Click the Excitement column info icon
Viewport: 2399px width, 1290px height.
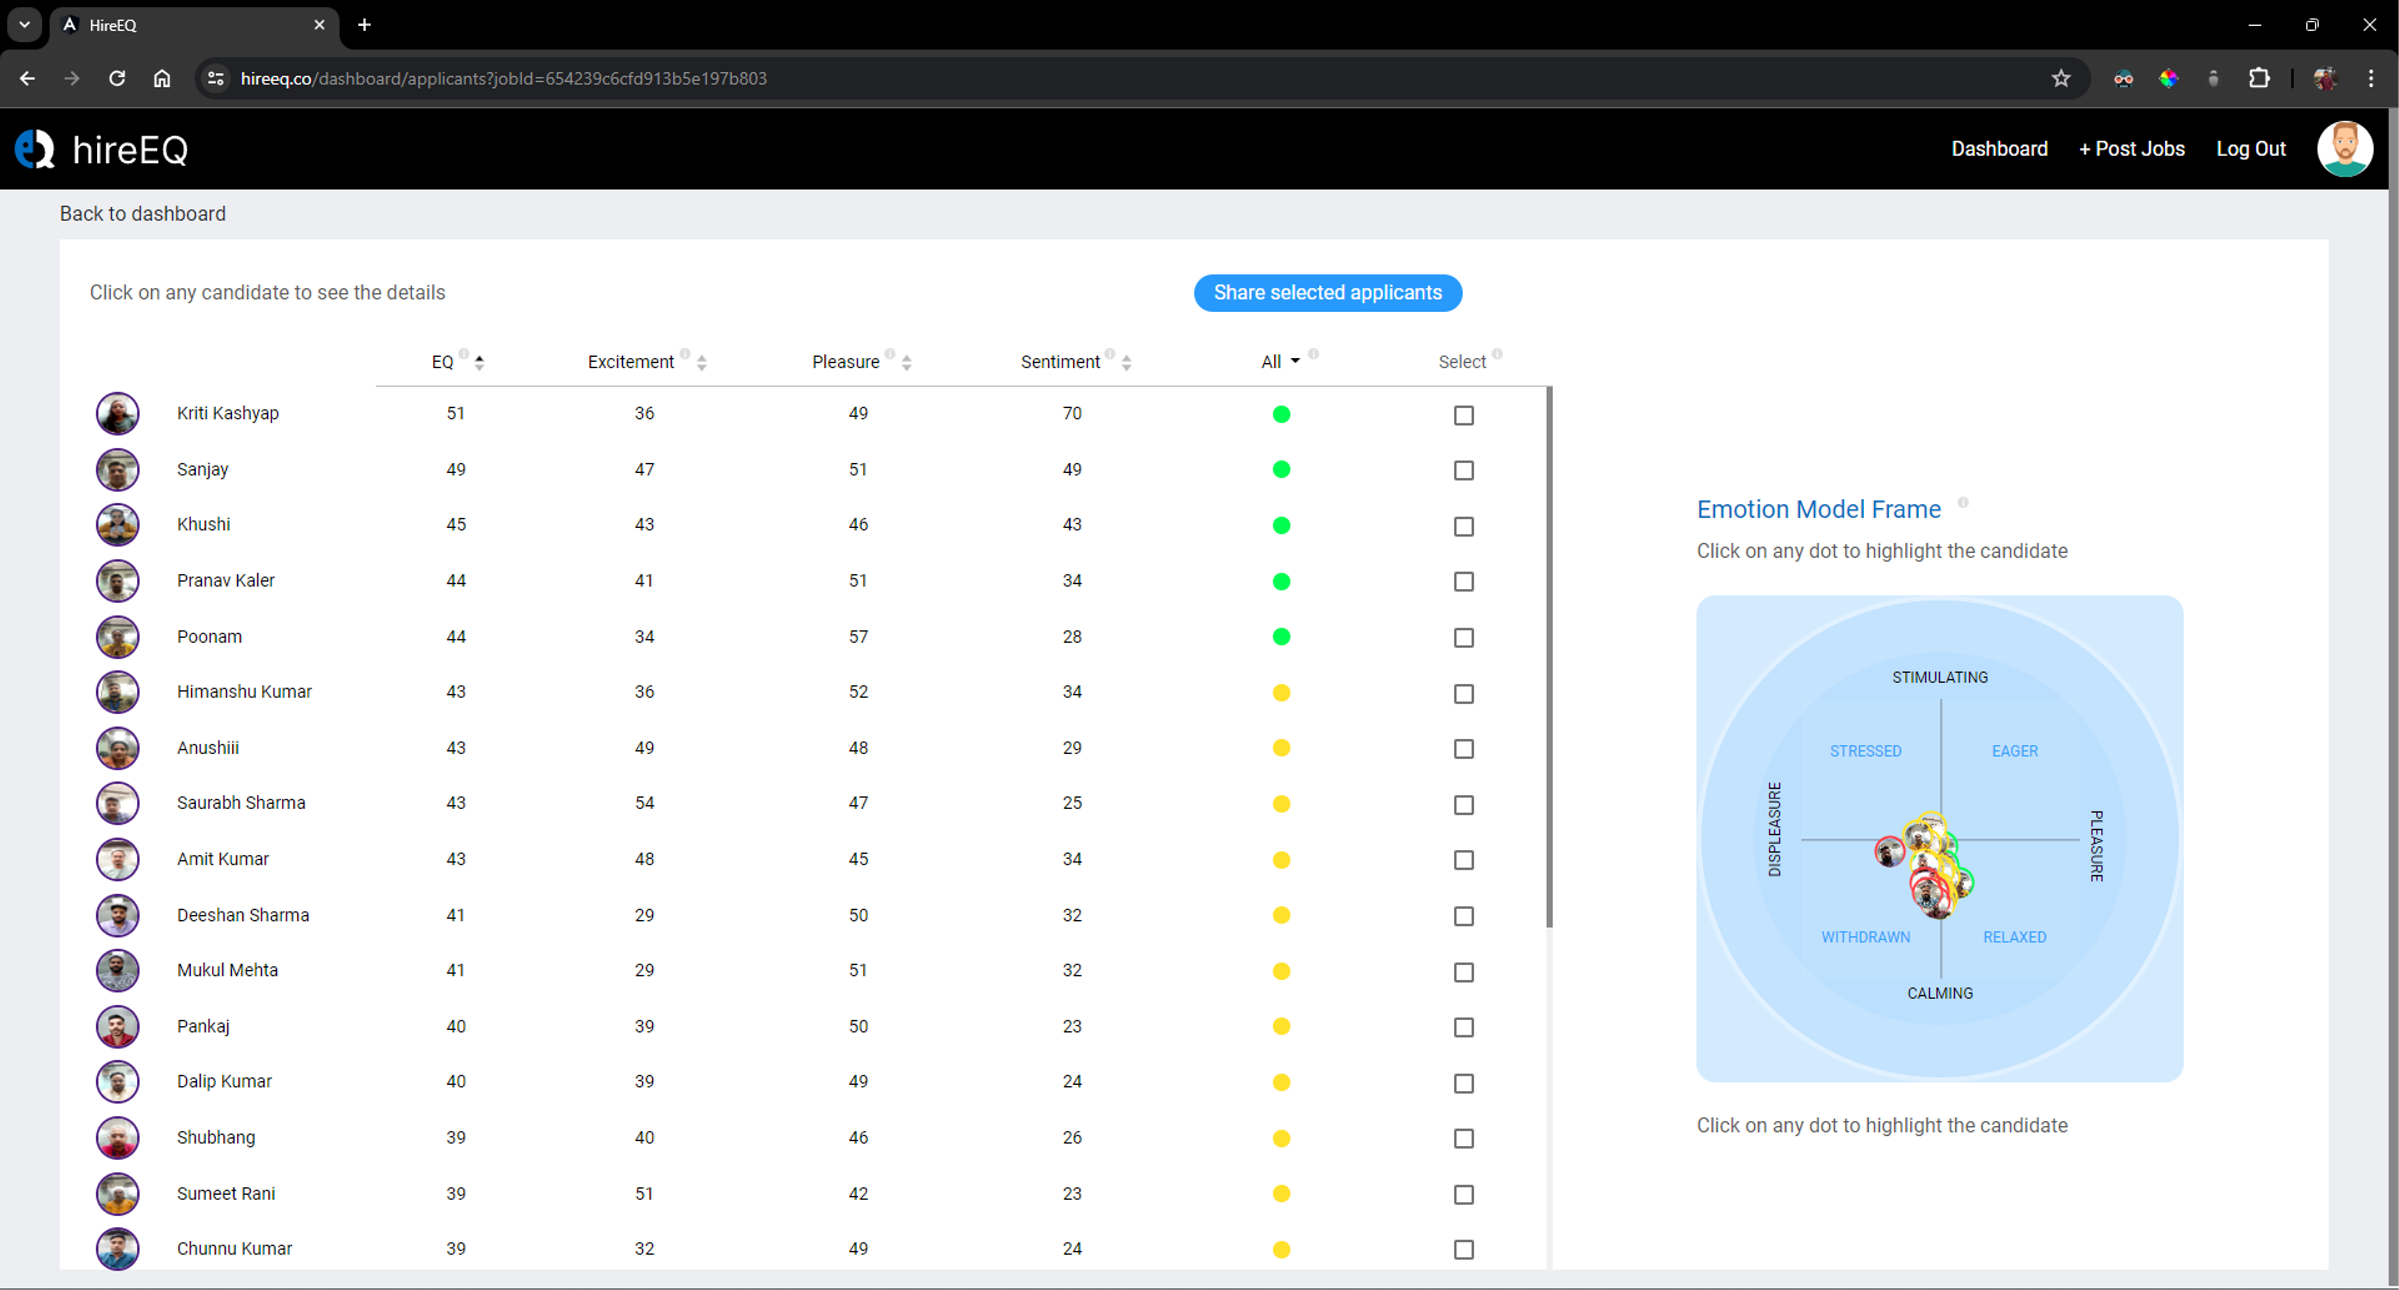click(685, 353)
